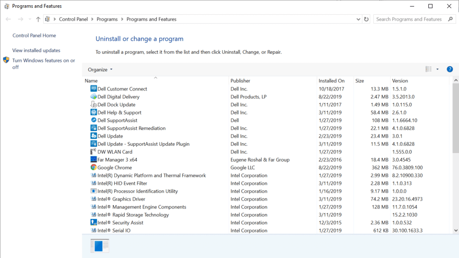Click Intel Processor Identification Utility icon
459x258 pixels.
coord(93,191)
